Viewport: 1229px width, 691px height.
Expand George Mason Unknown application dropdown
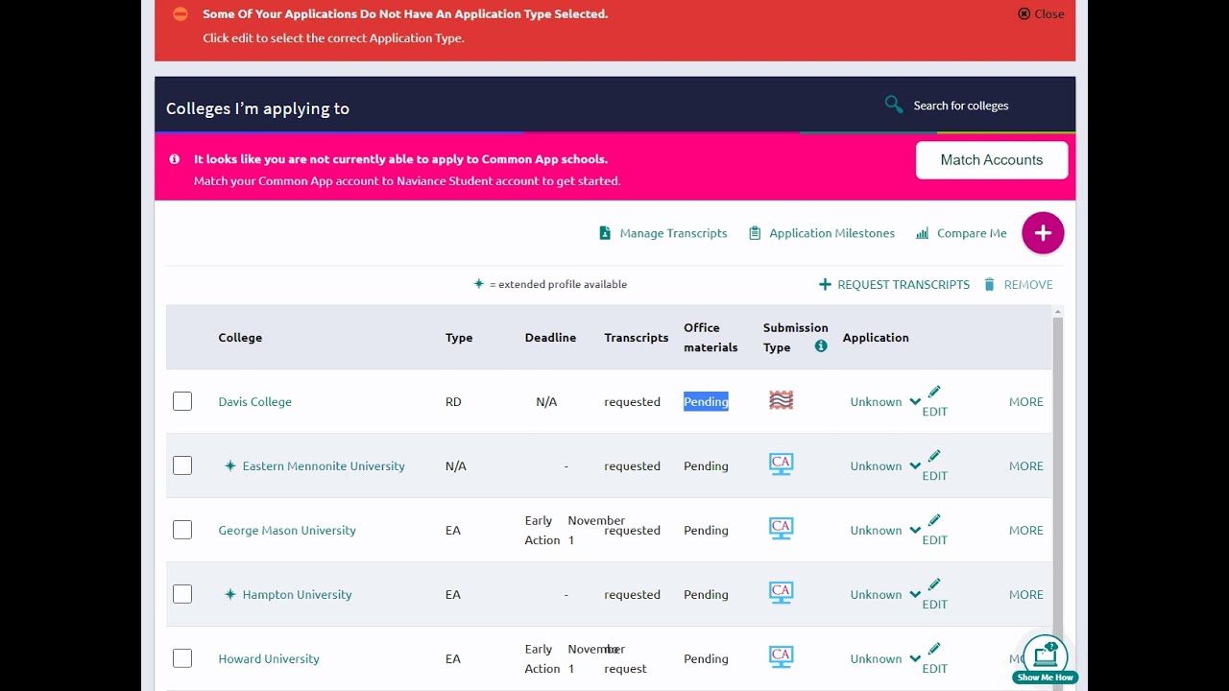885,530
